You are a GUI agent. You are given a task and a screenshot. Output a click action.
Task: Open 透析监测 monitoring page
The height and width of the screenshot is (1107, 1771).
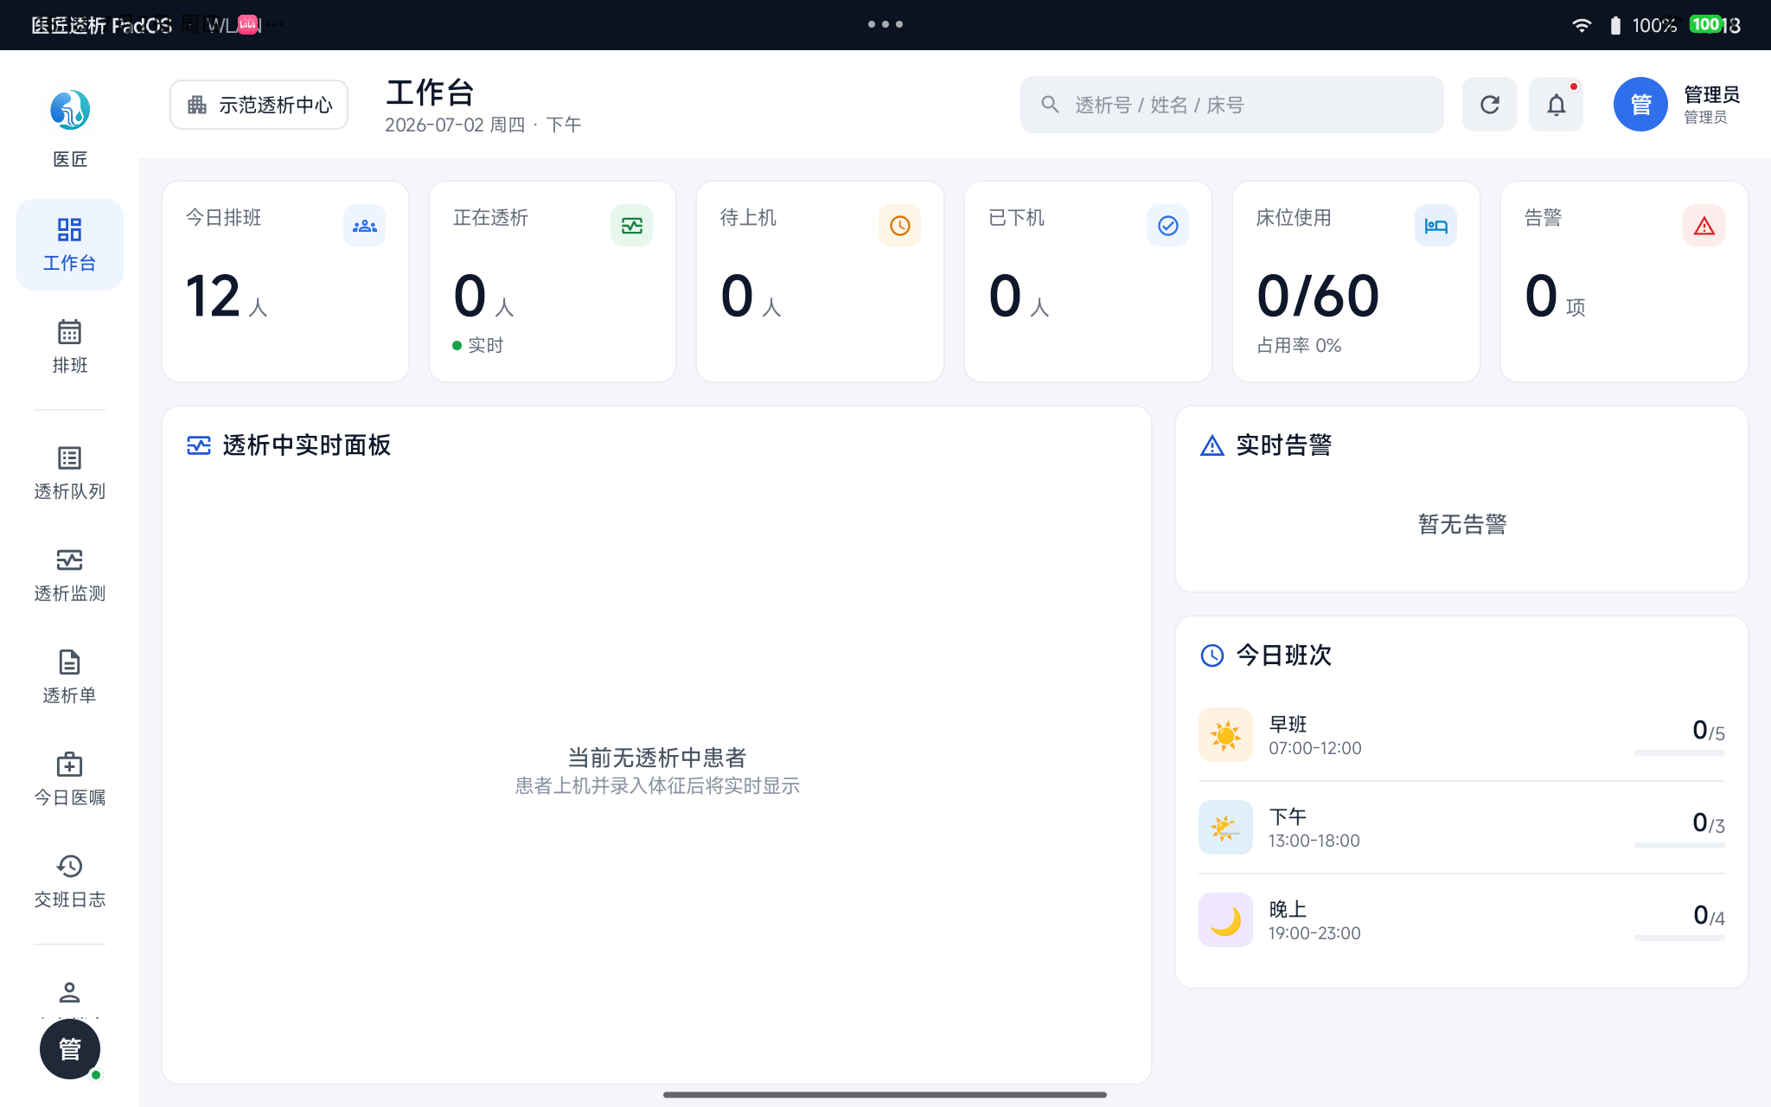[69, 575]
